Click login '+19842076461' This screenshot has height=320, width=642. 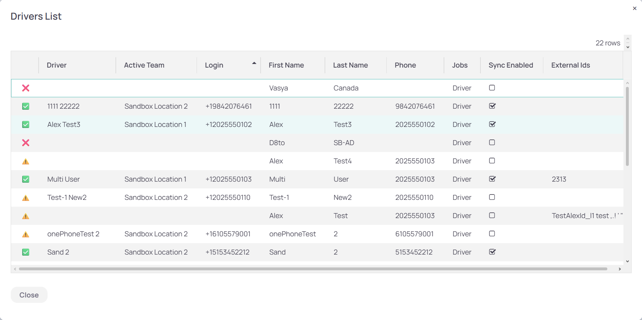tap(229, 106)
